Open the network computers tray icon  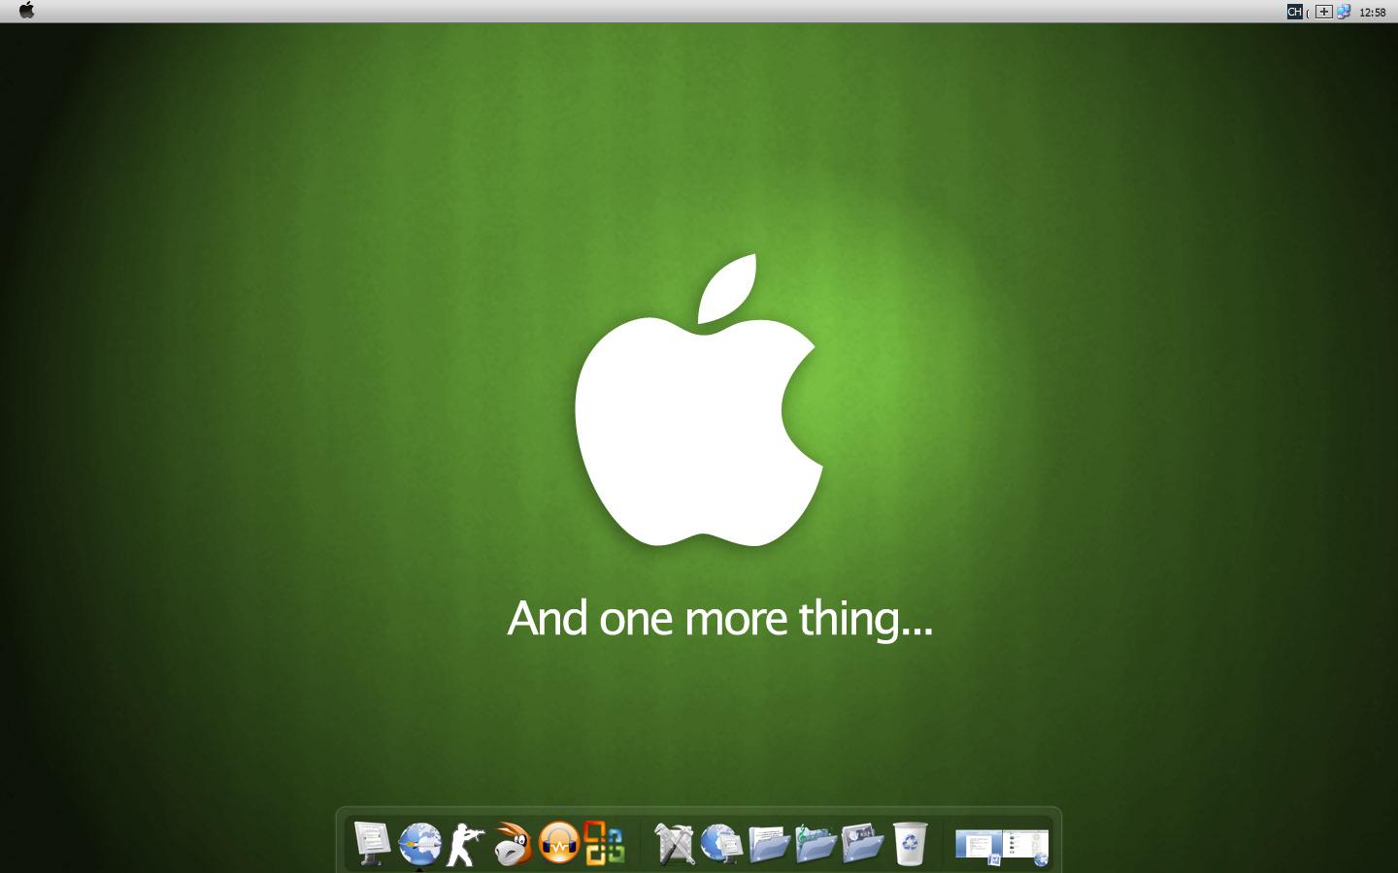click(x=1344, y=12)
